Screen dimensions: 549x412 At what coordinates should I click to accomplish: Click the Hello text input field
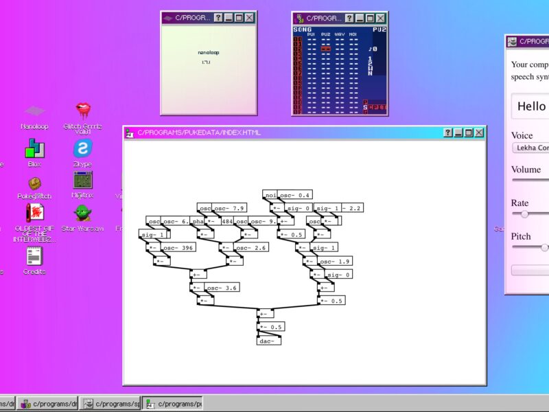[x=530, y=106]
